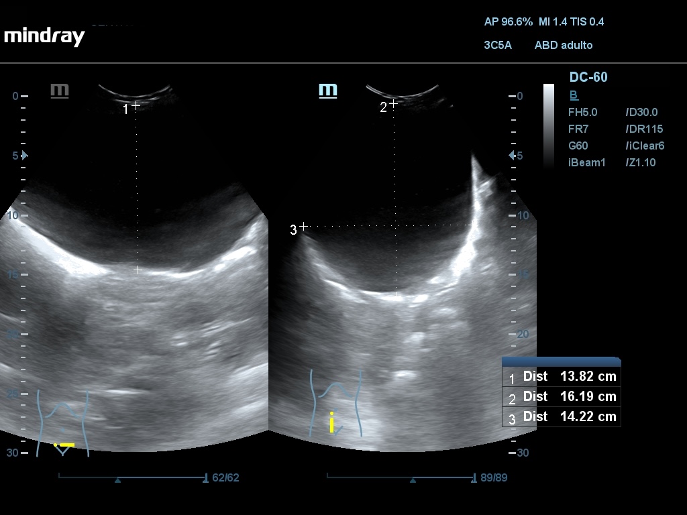Click the iClear6 parameter
Screen dimensions: 687x515
coord(645,146)
